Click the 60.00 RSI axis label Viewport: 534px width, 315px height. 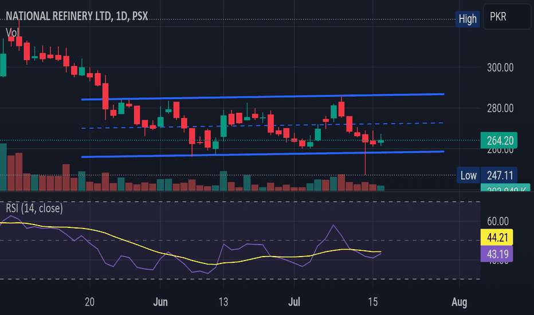coord(497,221)
